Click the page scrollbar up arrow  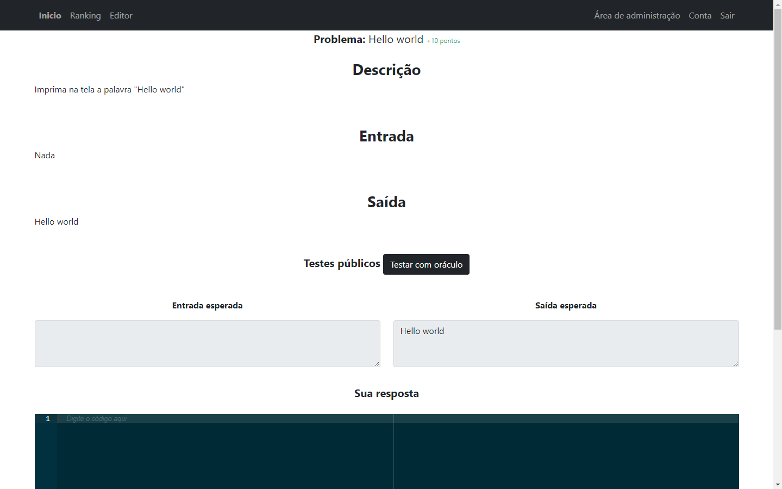tap(778, 4)
